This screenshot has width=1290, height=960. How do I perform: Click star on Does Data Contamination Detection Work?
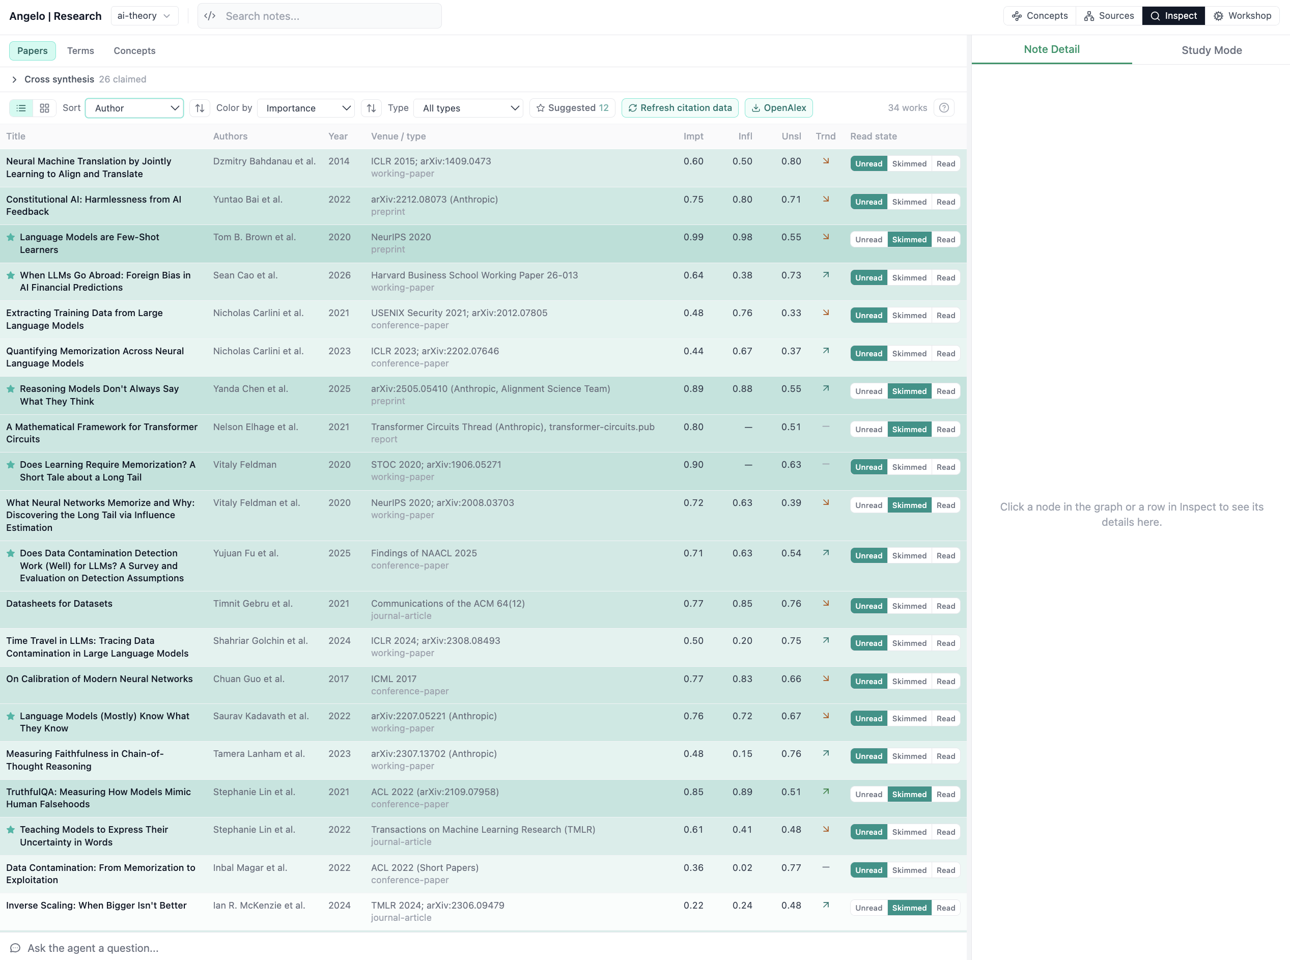tap(11, 553)
